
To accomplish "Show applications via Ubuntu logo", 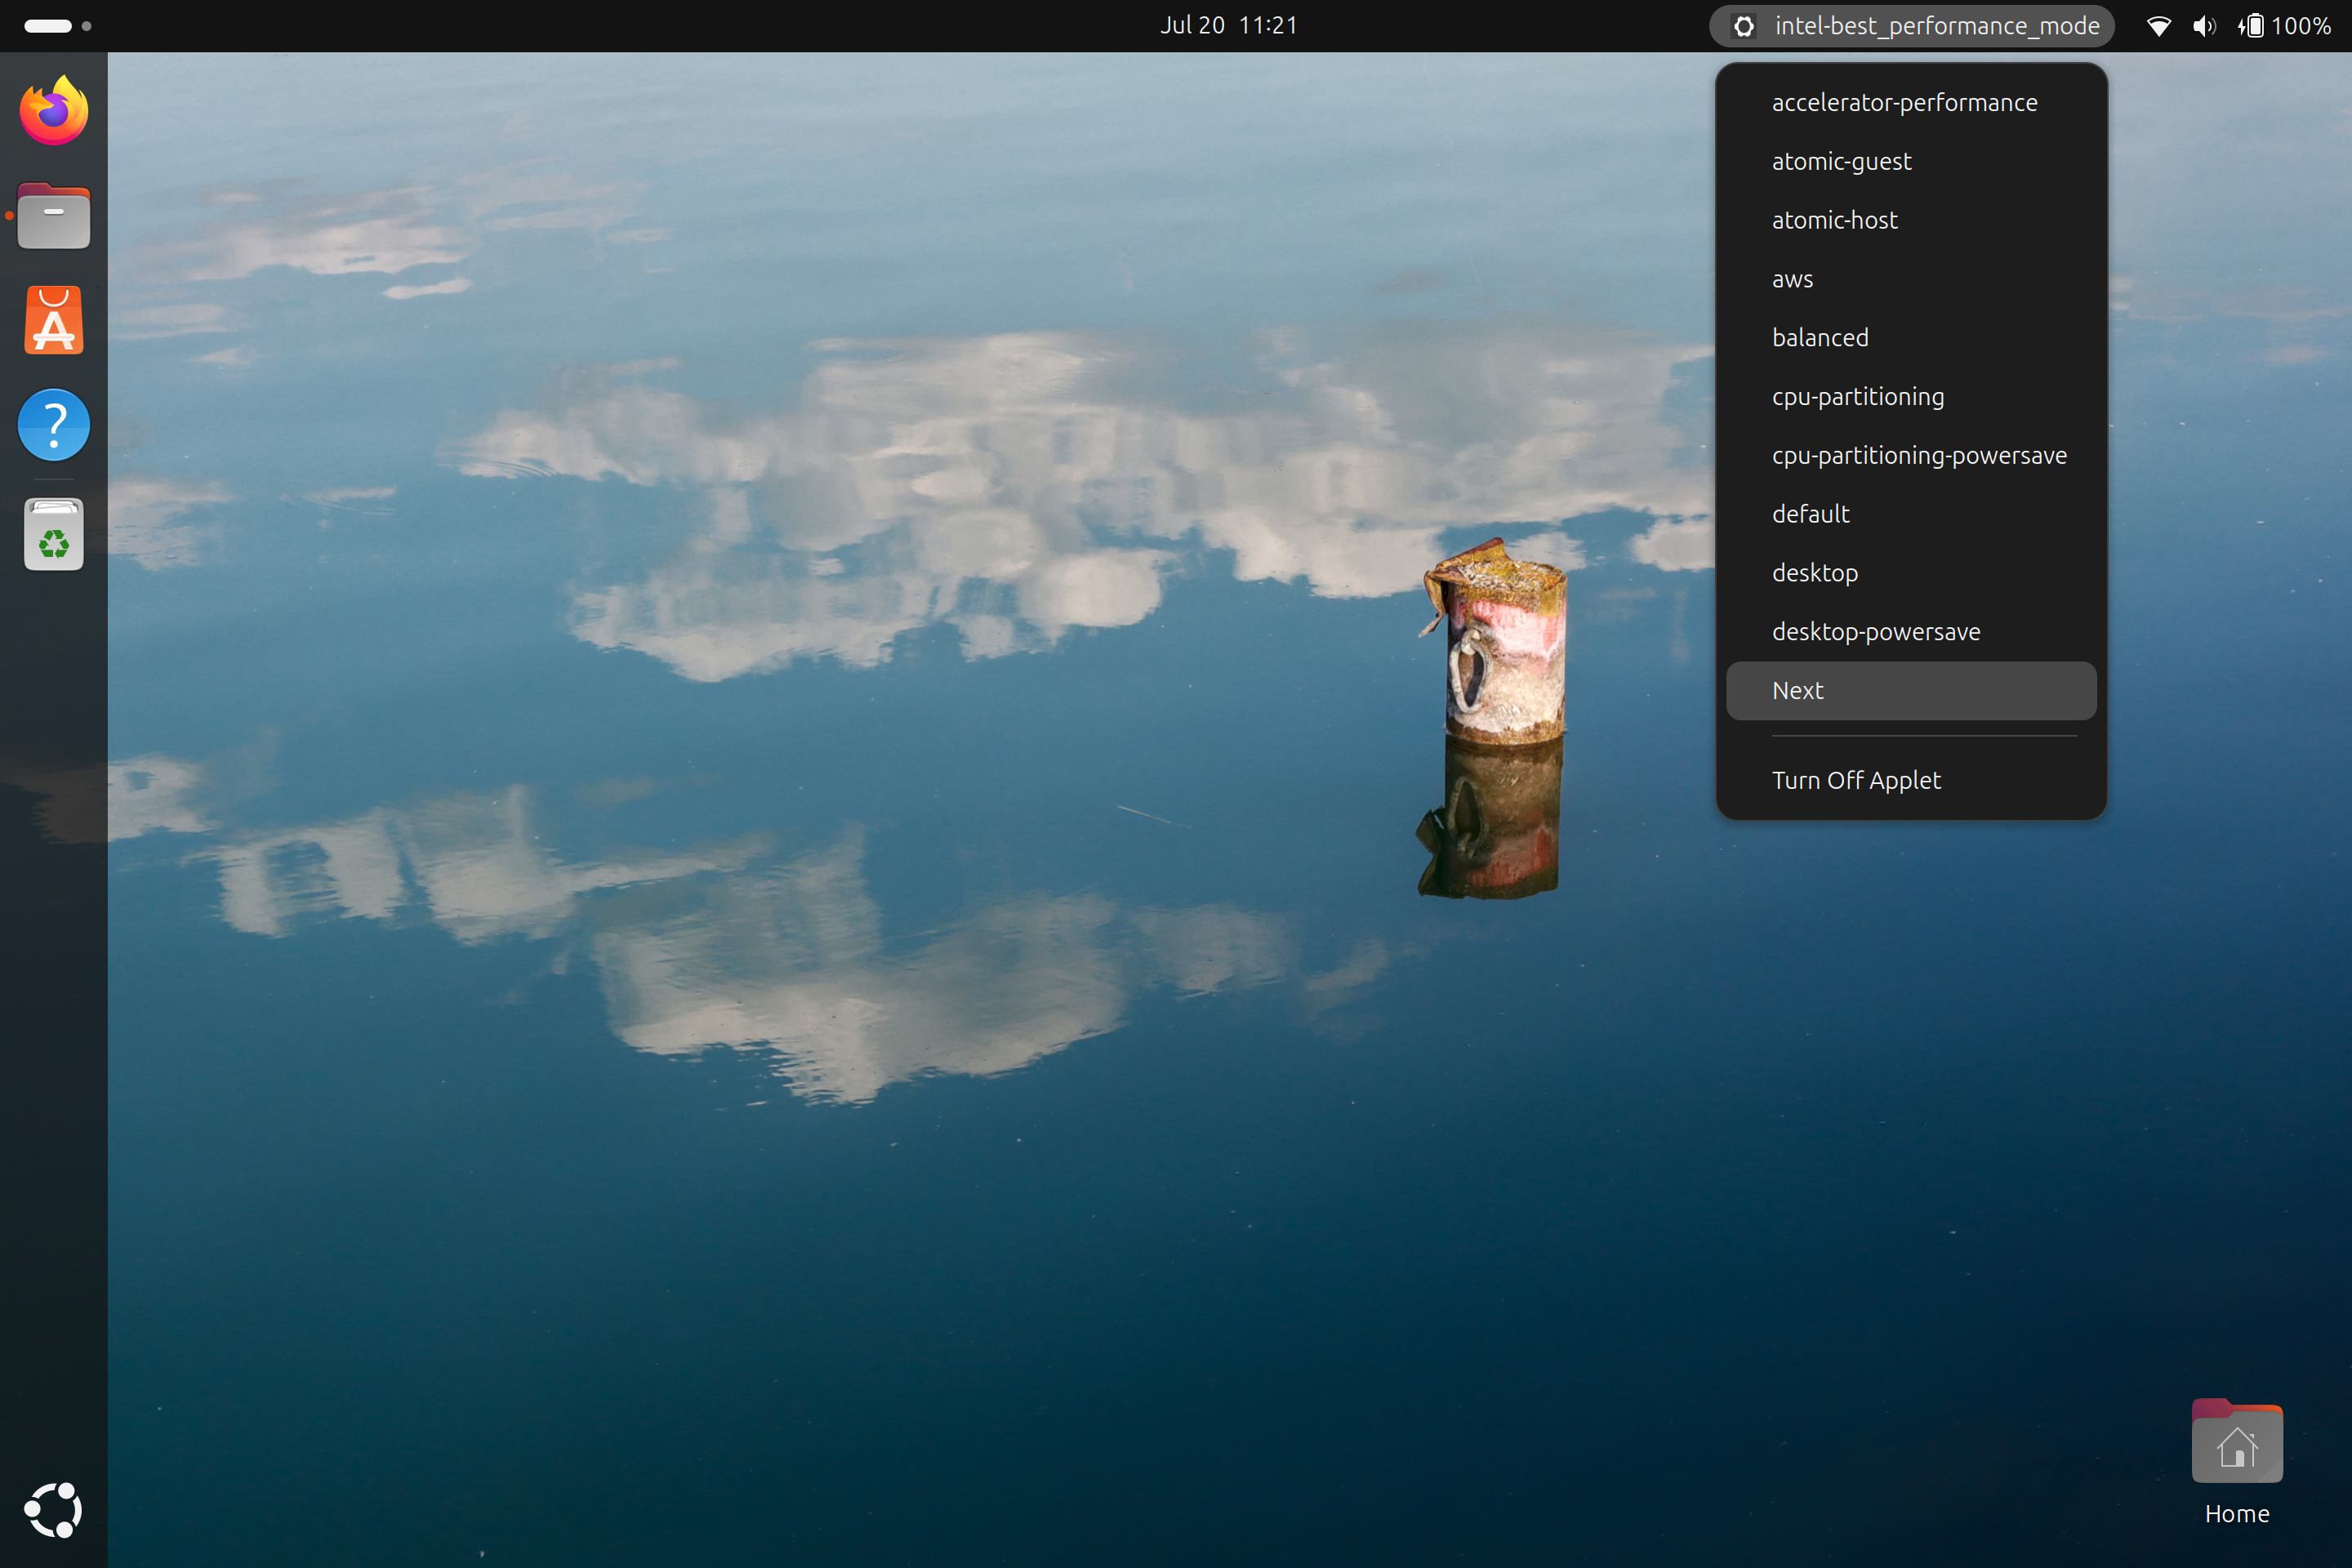I will [x=54, y=1509].
